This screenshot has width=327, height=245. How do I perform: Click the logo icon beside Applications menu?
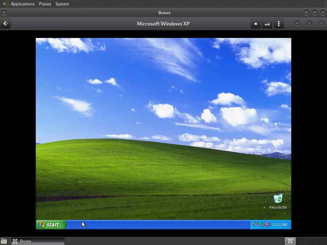pyautogui.click(x=6, y=4)
